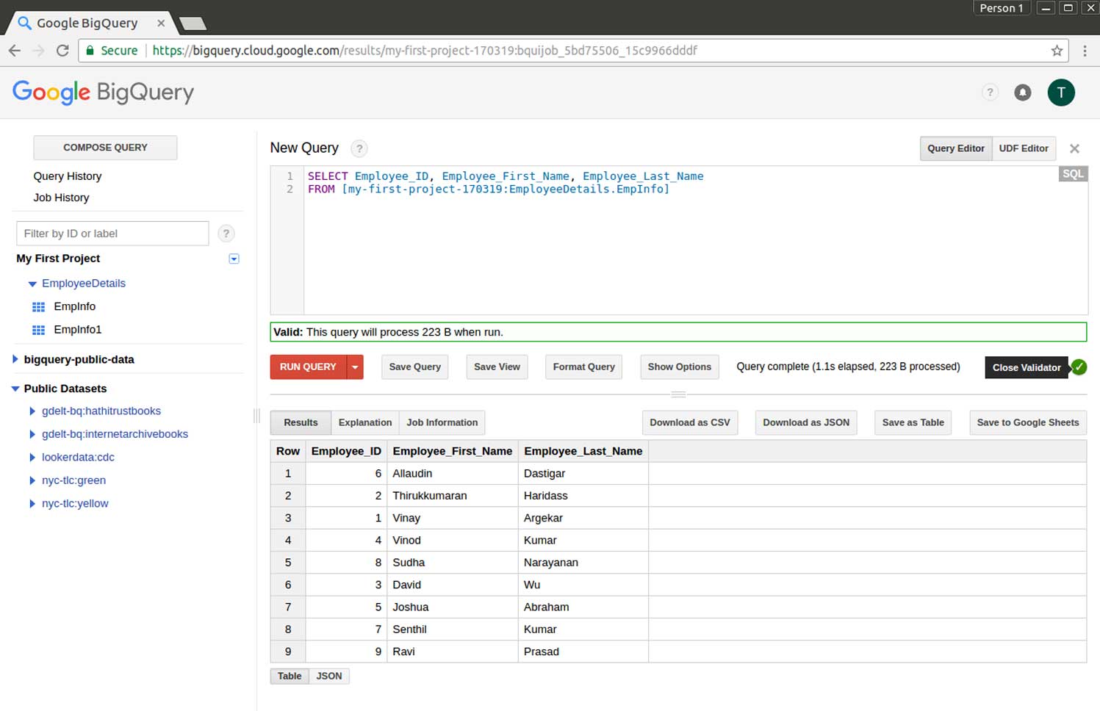
Task: Click the Filter by ID or label field
Action: click(112, 234)
